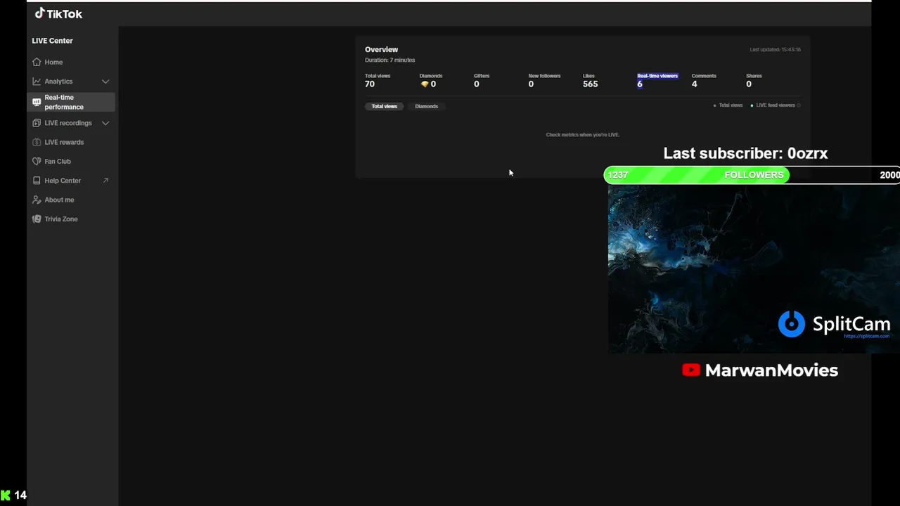Click the LIVE Center sidebar title
This screenshot has width=900, height=506.
tap(52, 41)
